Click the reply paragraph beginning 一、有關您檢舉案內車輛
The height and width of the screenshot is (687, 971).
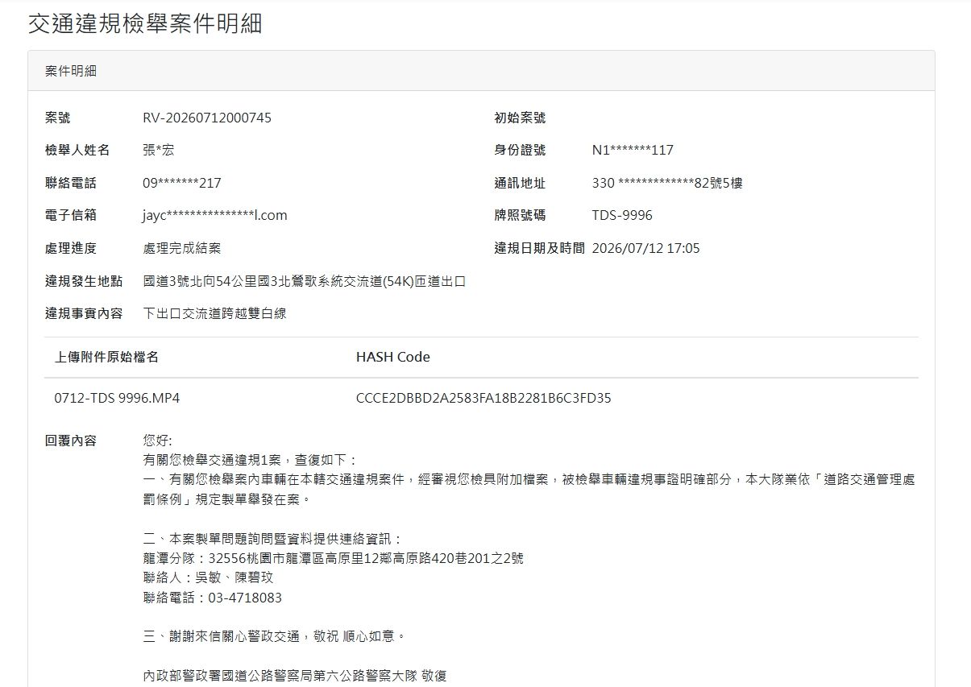(x=529, y=489)
